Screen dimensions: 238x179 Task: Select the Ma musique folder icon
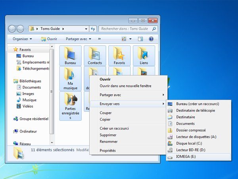[x=71, y=78]
